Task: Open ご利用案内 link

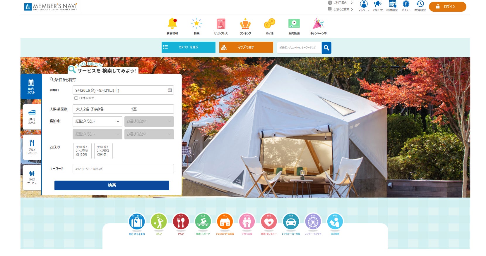Action: point(340,3)
